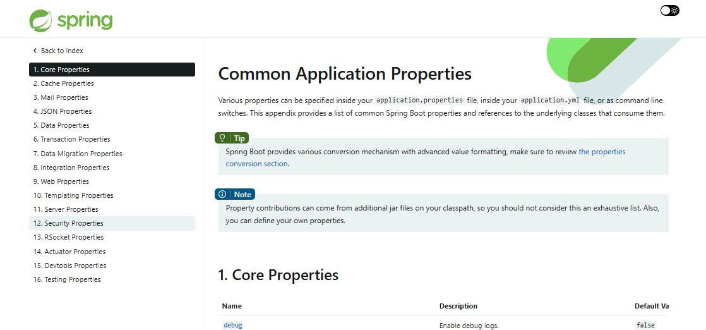Image resolution: width=706 pixels, height=330 pixels.
Task: Click the Note info icon
Action: (222, 194)
